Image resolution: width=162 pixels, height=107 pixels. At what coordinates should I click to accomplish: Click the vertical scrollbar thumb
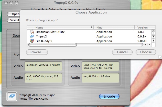(153, 33)
